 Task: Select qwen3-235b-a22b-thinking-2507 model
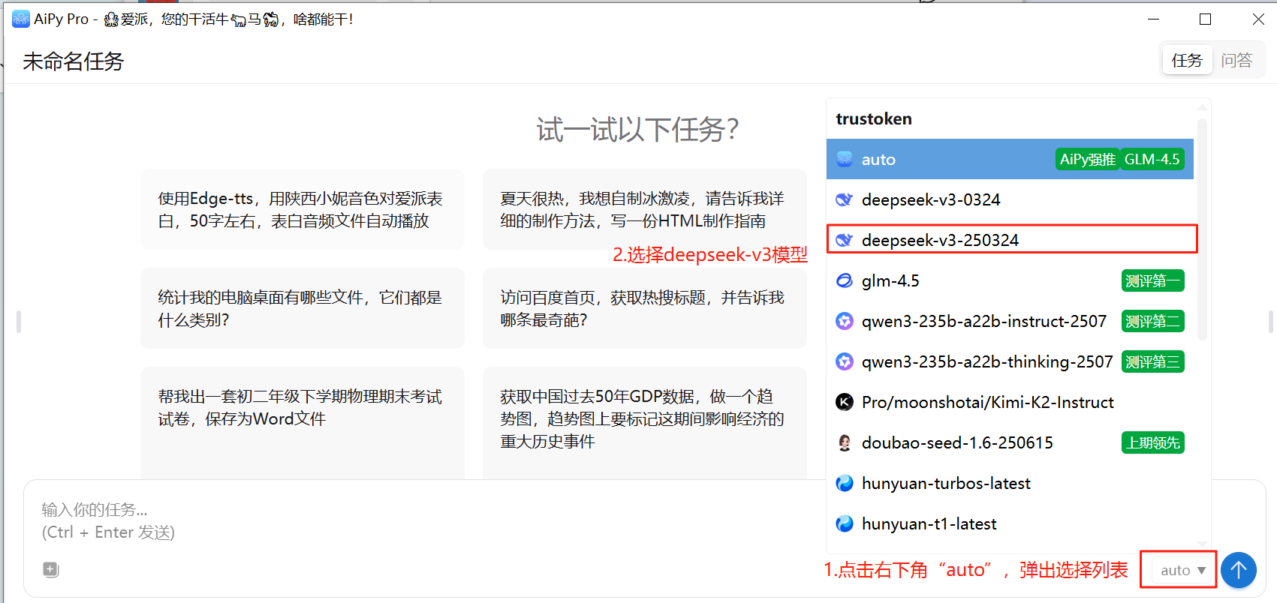1010,361
